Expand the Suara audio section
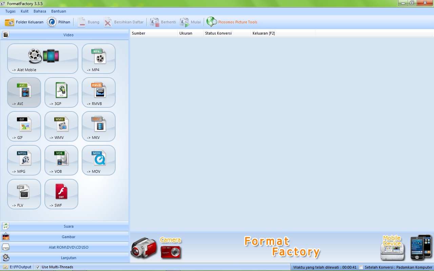 [64, 226]
